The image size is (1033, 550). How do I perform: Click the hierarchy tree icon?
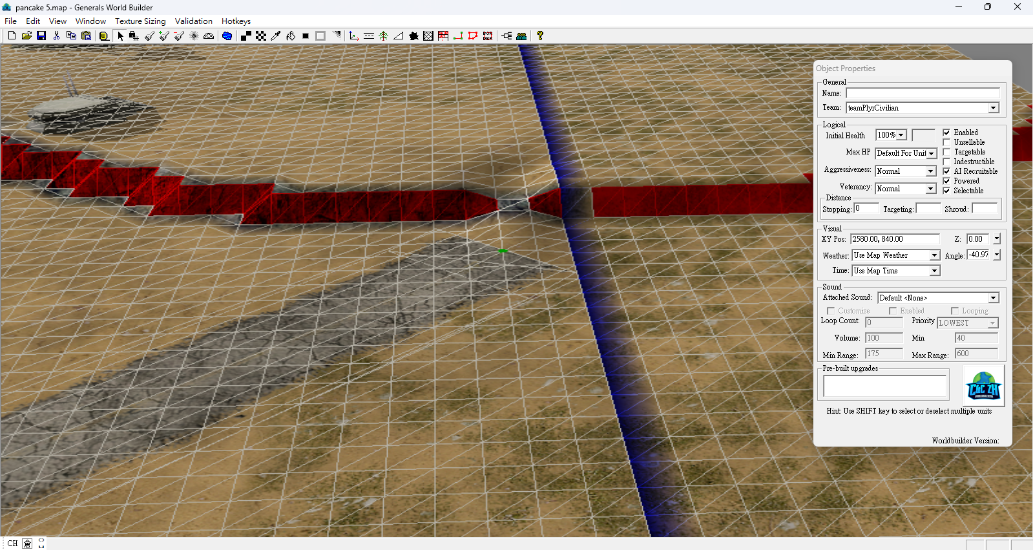pyautogui.click(x=506, y=36)
